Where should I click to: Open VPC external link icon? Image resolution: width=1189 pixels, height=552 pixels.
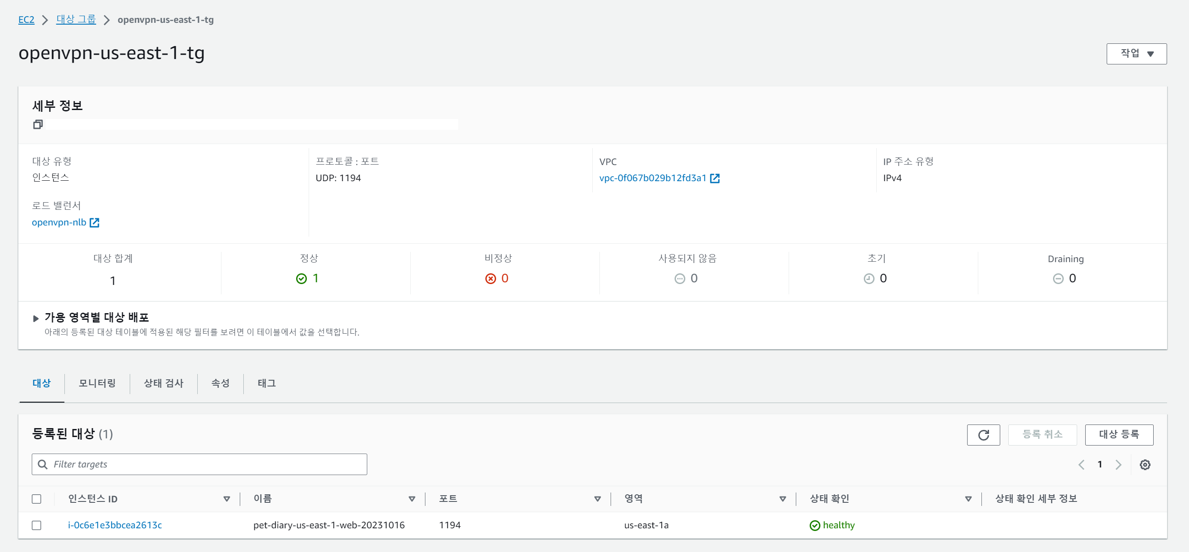tap(714, 178)
